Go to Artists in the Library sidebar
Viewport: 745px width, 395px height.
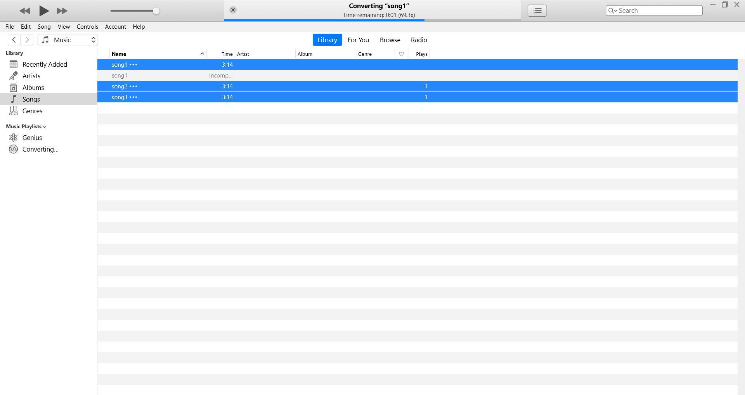31,76
